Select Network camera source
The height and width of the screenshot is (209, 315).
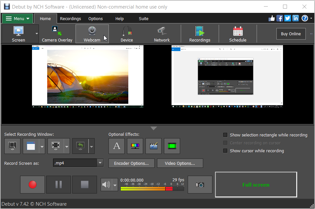click(162, 34)
